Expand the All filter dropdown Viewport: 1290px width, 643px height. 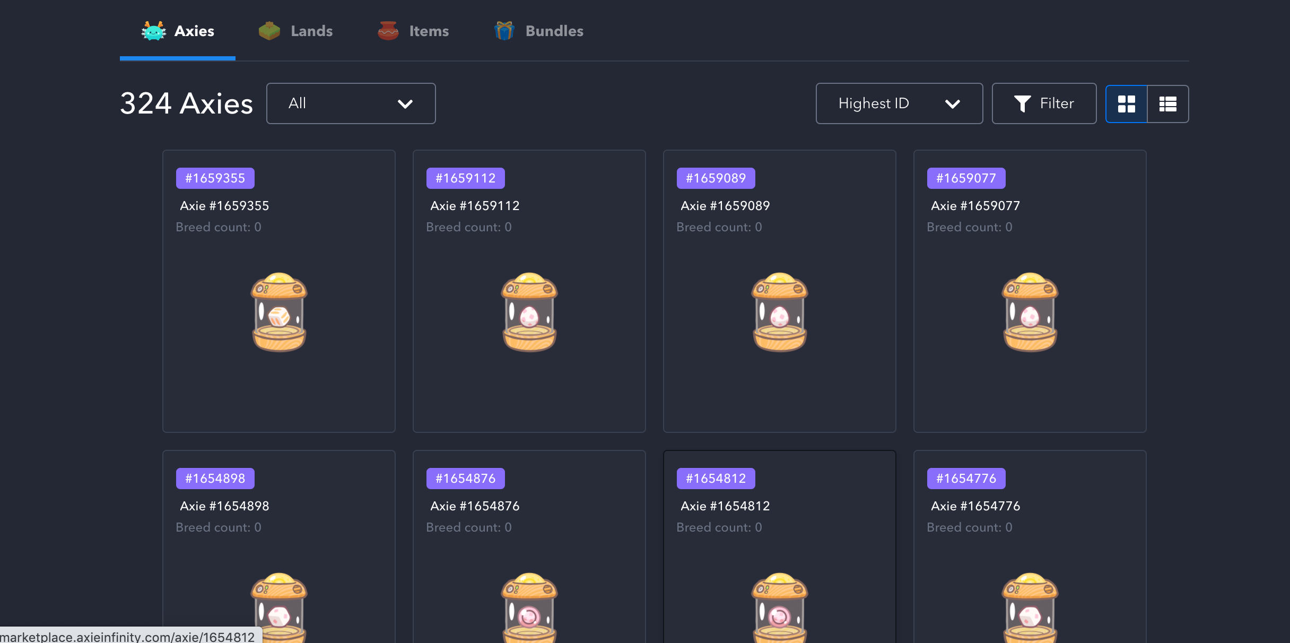point(351,103)
